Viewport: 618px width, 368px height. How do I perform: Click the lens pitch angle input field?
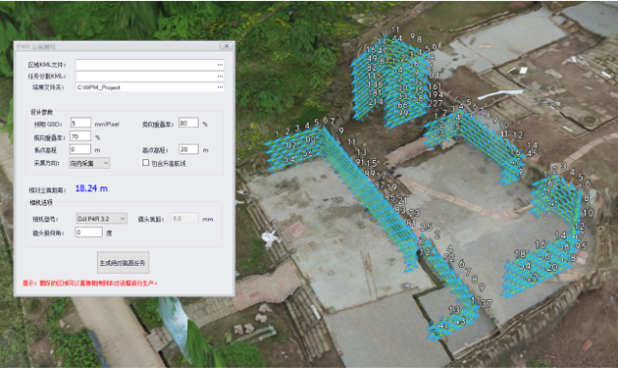point(88,232)
